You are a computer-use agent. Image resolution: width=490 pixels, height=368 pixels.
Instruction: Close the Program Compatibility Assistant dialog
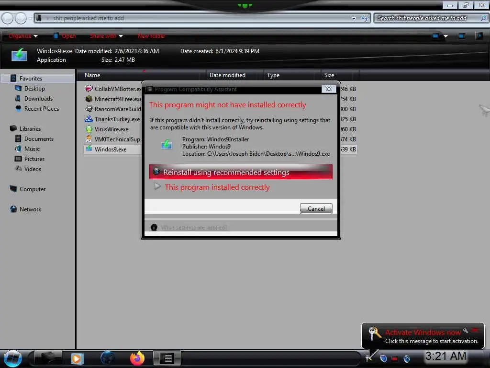click(329, 89)
